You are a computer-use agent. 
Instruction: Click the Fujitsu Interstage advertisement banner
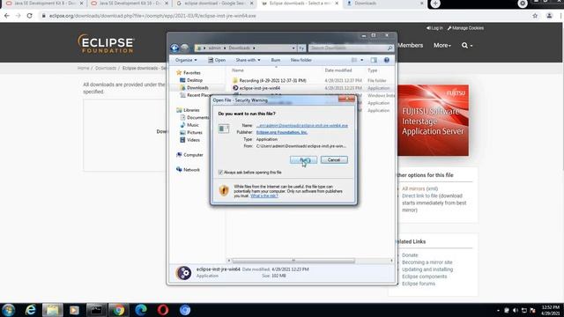click(433, 121)
